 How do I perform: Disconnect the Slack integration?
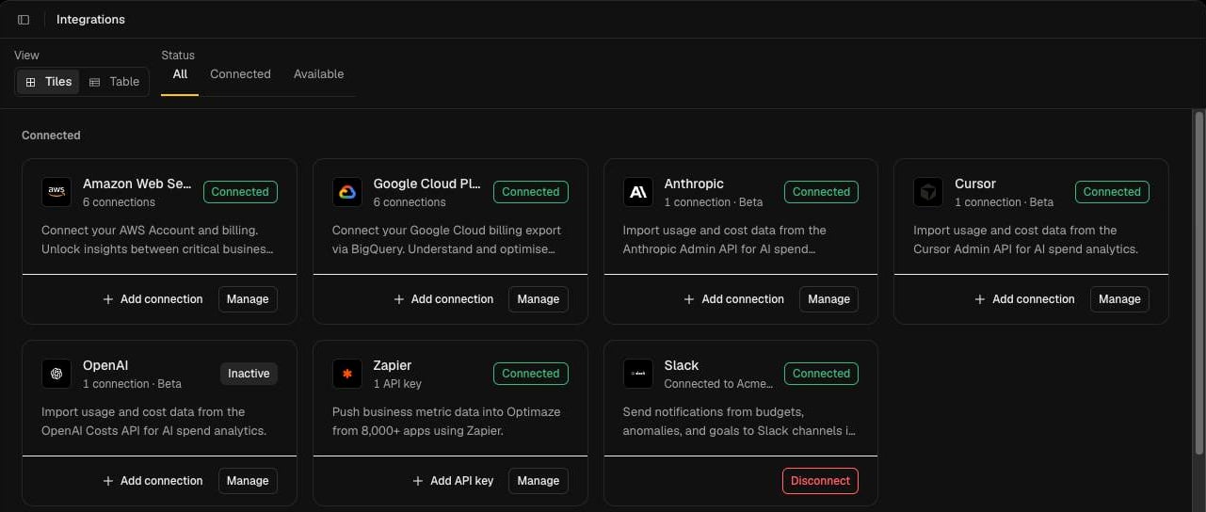(x=820, y=481)
